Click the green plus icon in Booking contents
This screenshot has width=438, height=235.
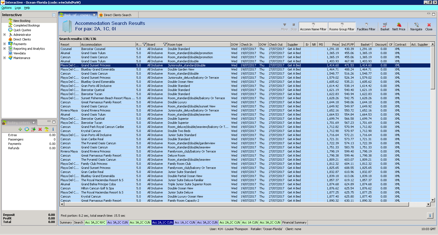pos(20,129)
